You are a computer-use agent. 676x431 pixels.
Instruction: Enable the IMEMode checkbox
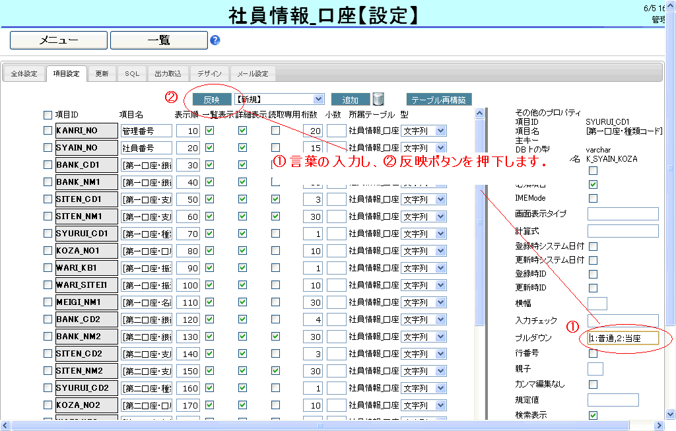593,198
